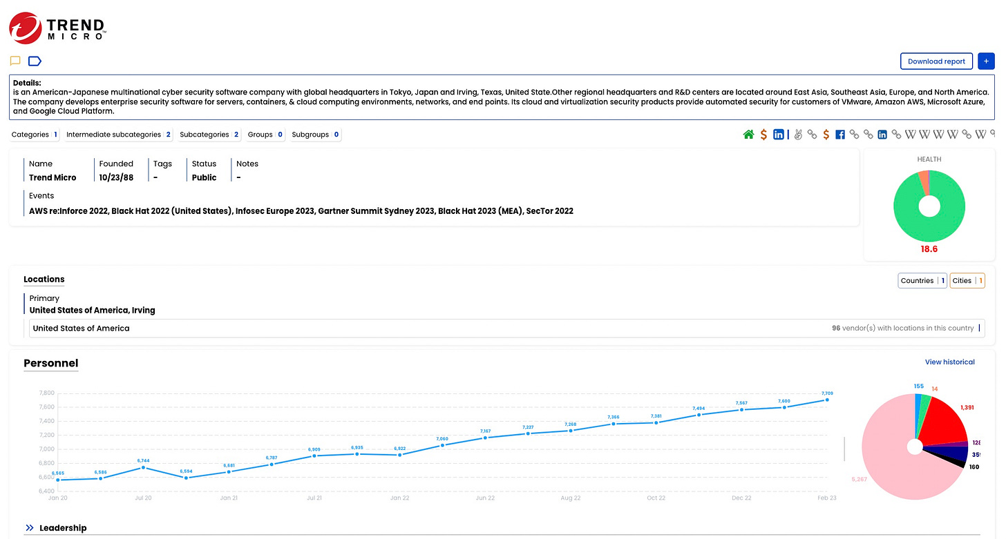
Task: Click the 6,744 data point on the chart
Action: tap(143, 467)
